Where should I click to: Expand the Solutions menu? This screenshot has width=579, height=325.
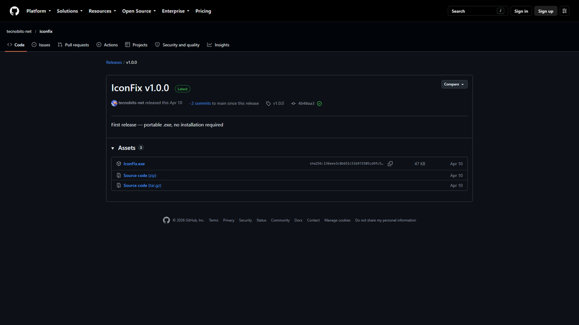coord(70,11)
